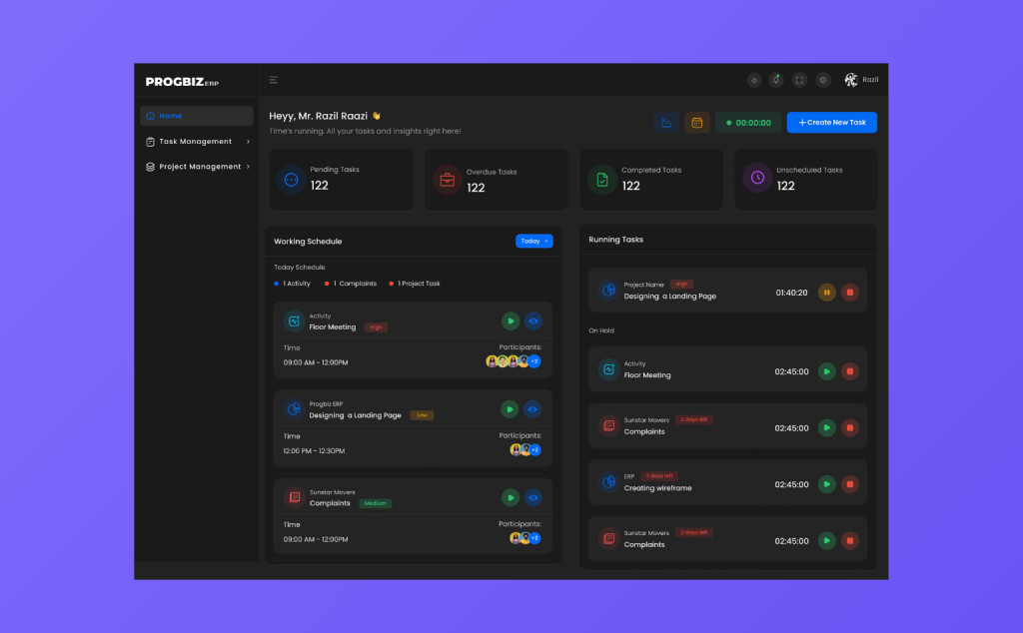The width and height of the screenshot is (1023, 633).
Task: Click the Unscheduled Tasks clock icon
Action: pos(757,179)
